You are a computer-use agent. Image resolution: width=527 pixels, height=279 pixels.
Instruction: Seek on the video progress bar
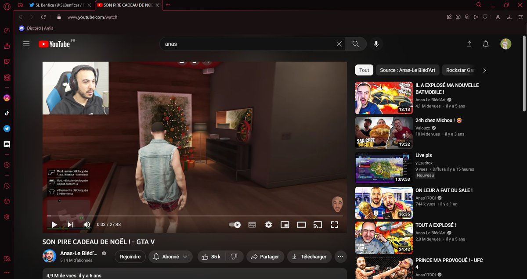(x=195, y=216)
